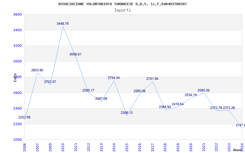The image size is (245, 153).
Task: Click the x-axis year 2019
Action: (178, 147)
